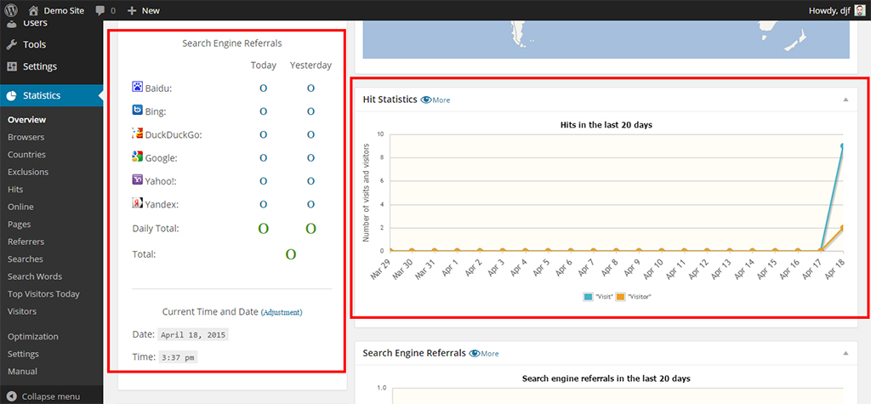The image size is (871, 404).
Task: Open the Statistics menu
Action: click(51, 95)
